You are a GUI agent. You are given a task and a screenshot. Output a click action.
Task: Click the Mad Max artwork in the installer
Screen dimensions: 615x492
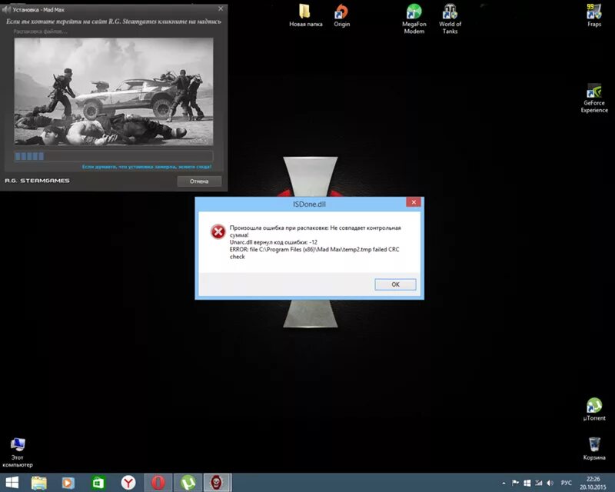click(x=114, y=91)
